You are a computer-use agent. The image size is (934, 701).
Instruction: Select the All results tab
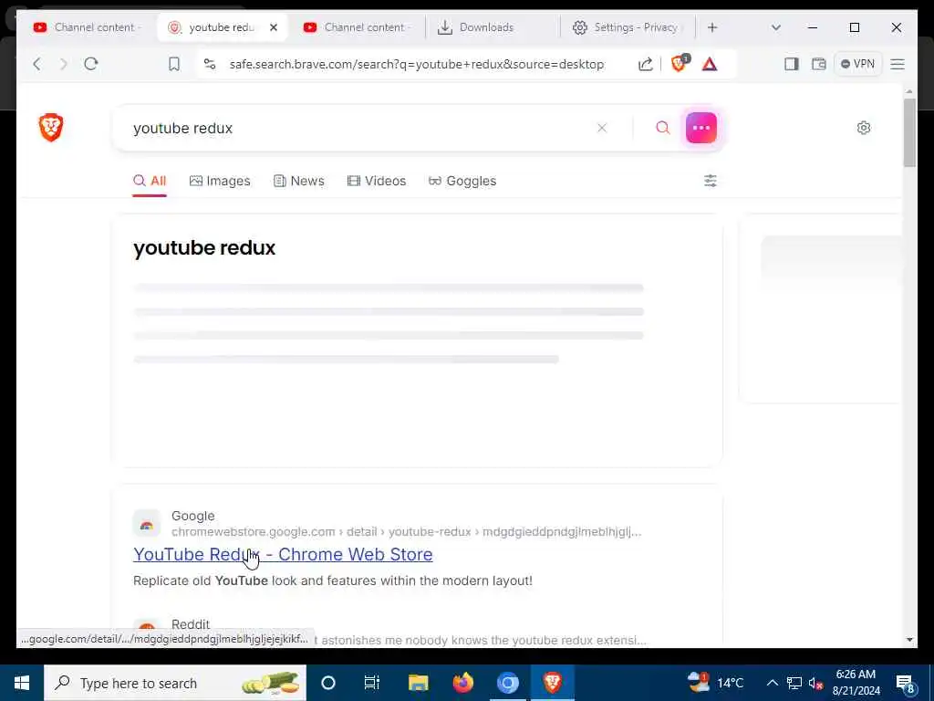pos(150,181)
